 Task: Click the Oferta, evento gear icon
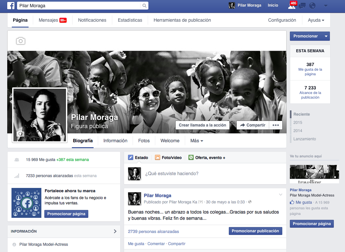click(191, 157)
